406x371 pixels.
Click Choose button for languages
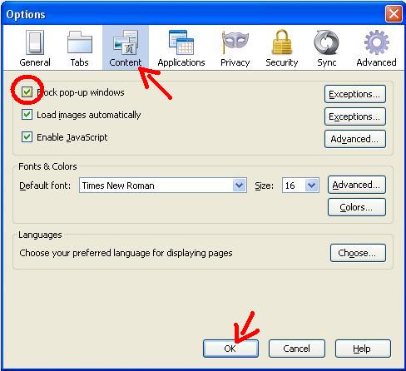tap(358, 253)
